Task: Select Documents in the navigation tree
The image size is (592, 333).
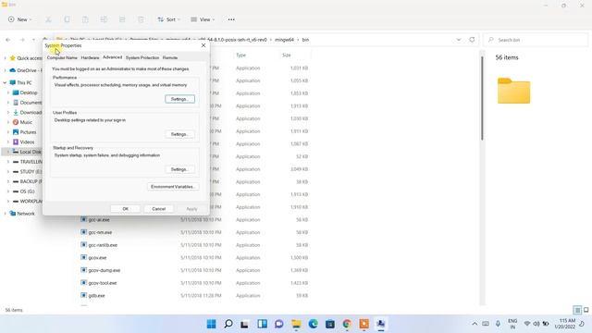Action: tap(31, 103)
